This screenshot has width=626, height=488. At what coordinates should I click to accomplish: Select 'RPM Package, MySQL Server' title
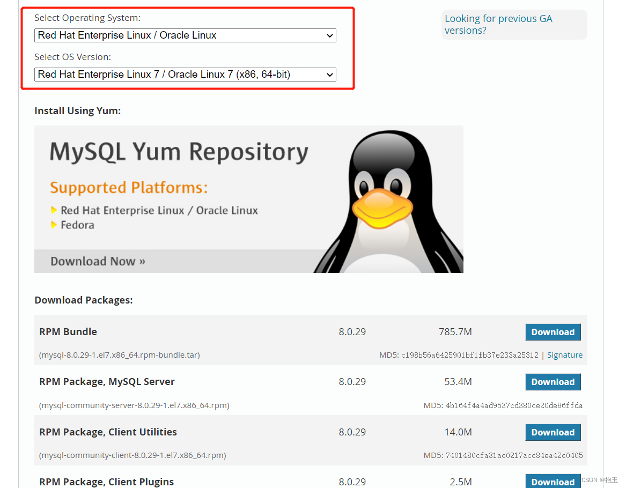107,382
